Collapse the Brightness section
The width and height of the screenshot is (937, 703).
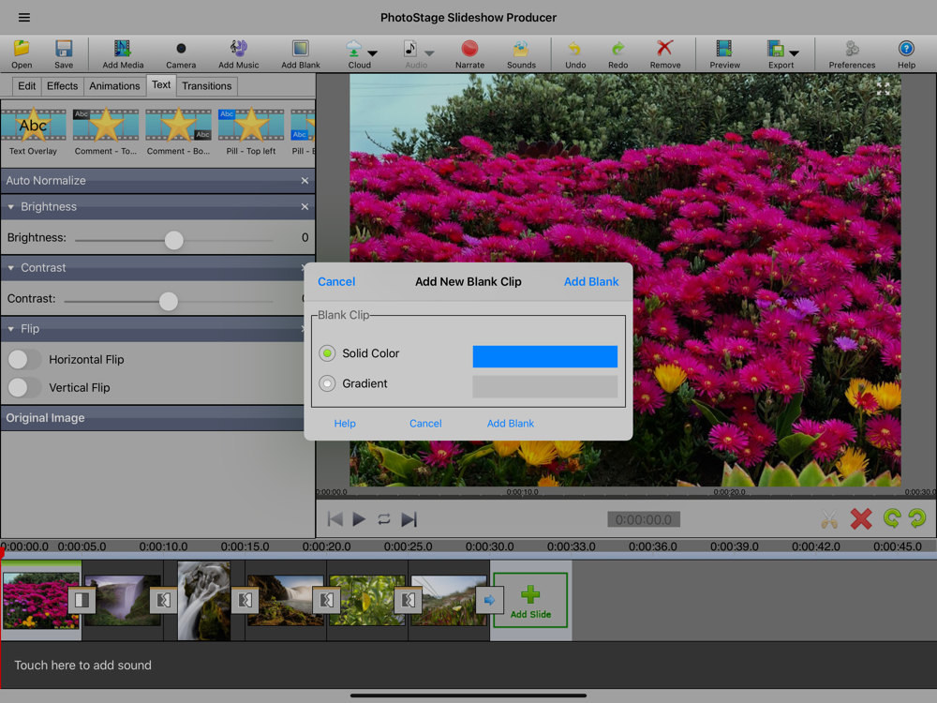10,207
